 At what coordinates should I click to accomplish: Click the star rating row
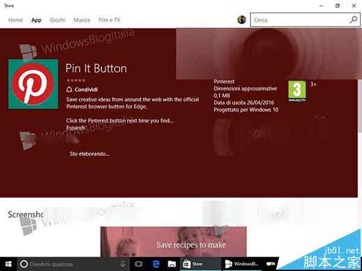point(76,81)
